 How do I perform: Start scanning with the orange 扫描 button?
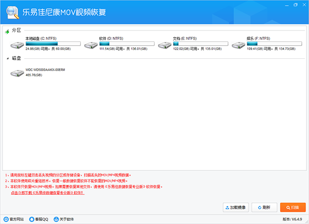pyautogui.click(x=293, y=207)
